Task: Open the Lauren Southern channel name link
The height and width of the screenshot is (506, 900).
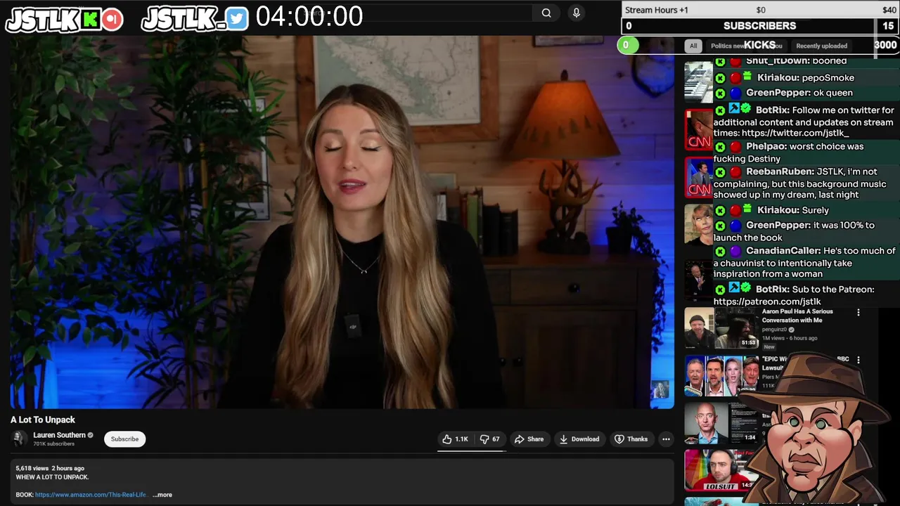Action: pyautogui.click(x=59, y=435)
